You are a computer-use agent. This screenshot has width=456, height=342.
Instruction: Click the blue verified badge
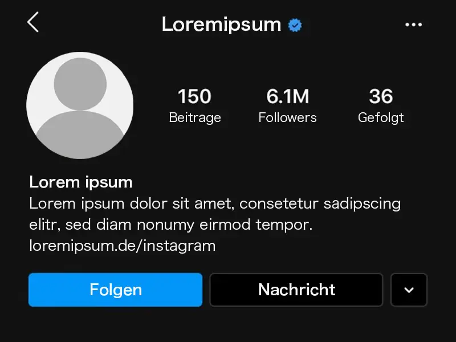tap(295, 25)
